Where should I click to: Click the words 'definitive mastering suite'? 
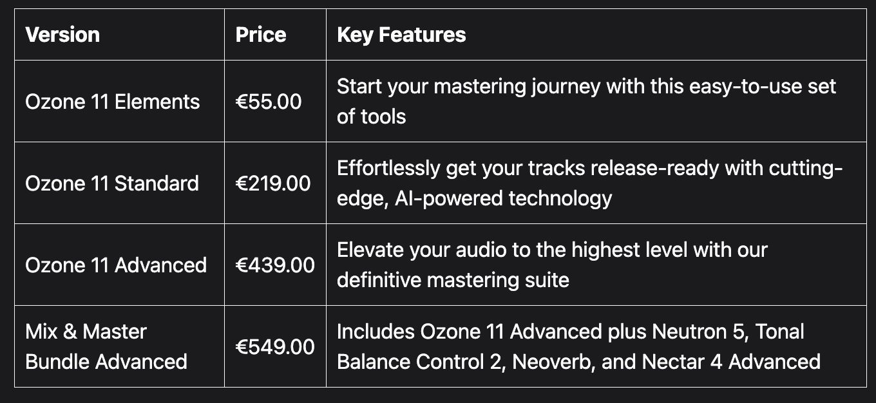tap(453, 280)
